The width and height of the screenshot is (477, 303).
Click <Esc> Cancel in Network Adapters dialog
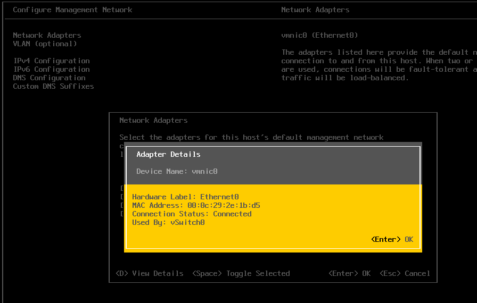405,273
